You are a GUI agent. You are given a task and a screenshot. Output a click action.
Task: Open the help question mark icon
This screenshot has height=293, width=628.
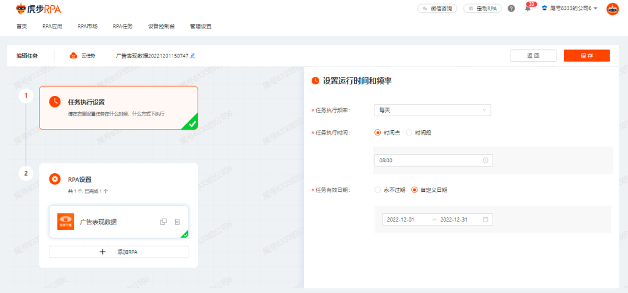coord(511,8)
